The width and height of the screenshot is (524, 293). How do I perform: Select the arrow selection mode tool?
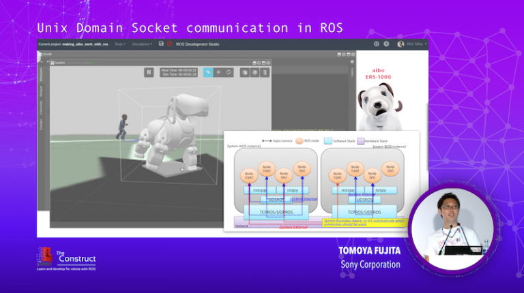click(208, 72)
